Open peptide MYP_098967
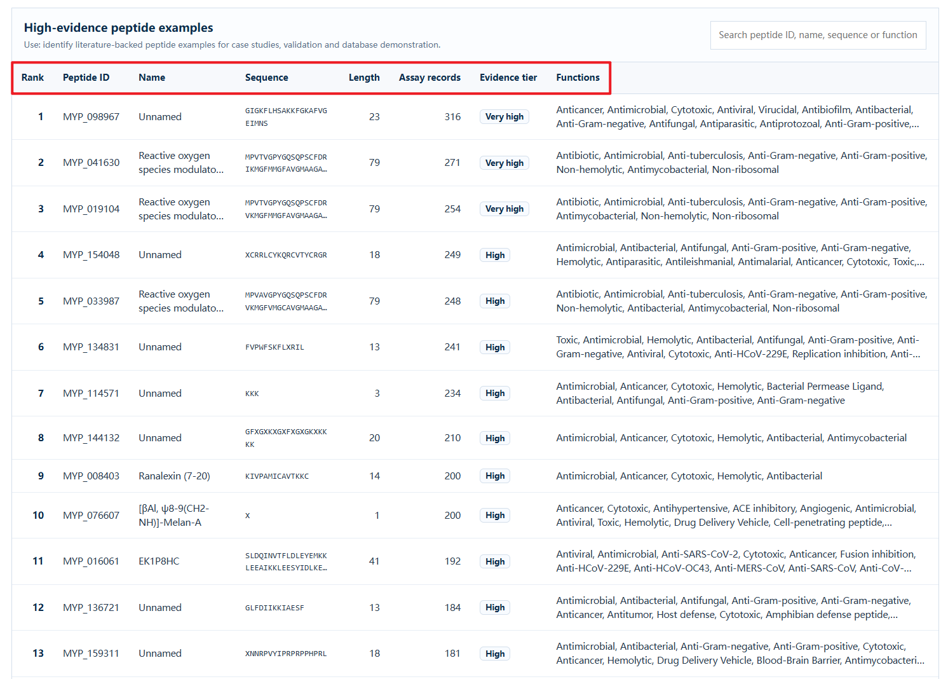Image resolution: width=948 pixels, height=679 pixels. (x=91, y=117)
